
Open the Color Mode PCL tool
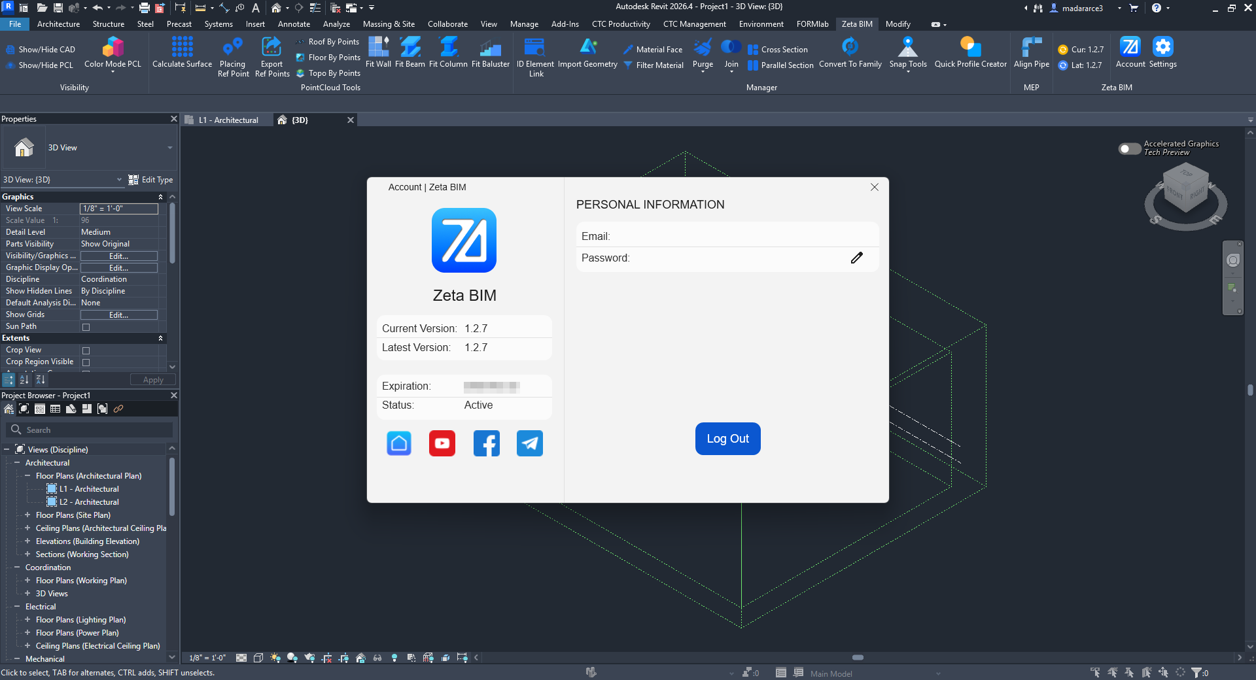(113, 52)
